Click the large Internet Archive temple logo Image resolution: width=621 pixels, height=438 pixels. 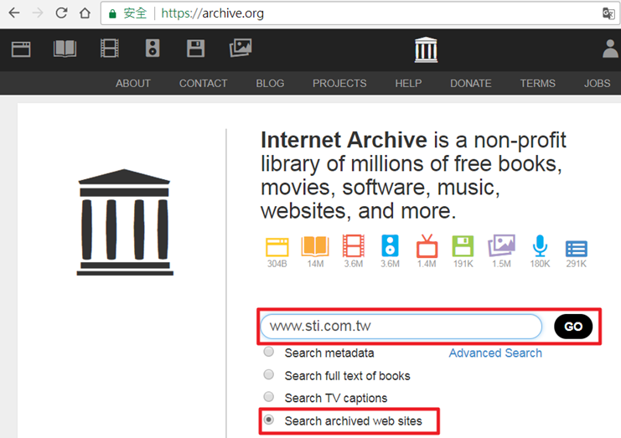(125, 223)
